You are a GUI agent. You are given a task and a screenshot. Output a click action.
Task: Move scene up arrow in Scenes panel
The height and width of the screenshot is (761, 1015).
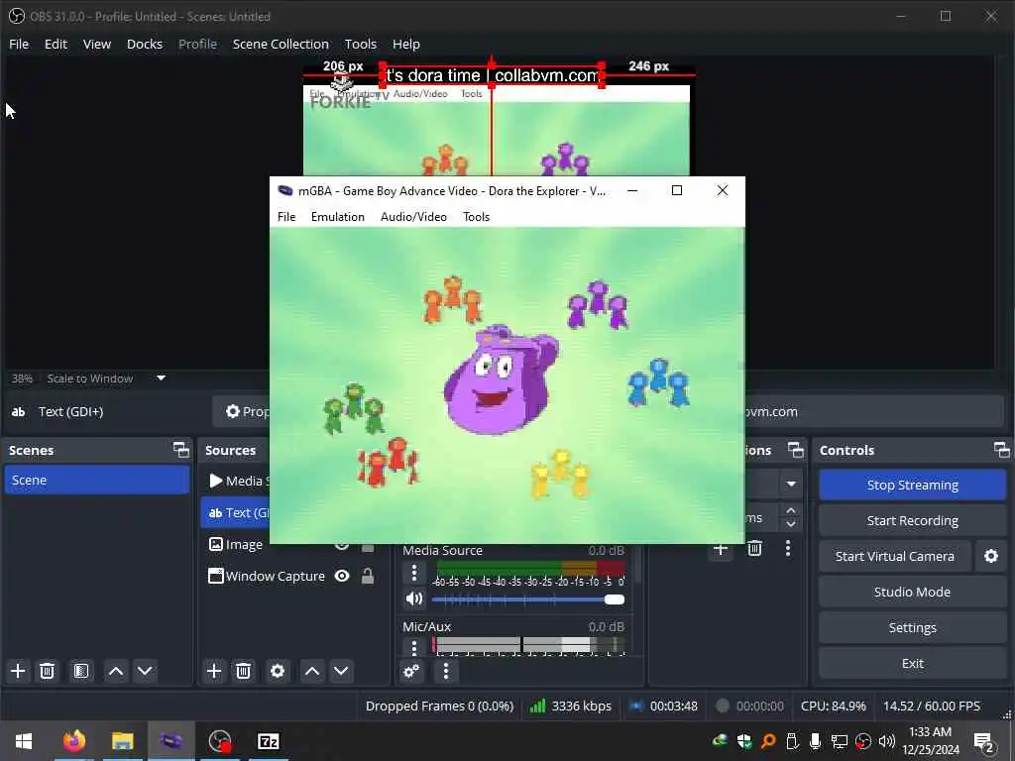click(116, 671)
